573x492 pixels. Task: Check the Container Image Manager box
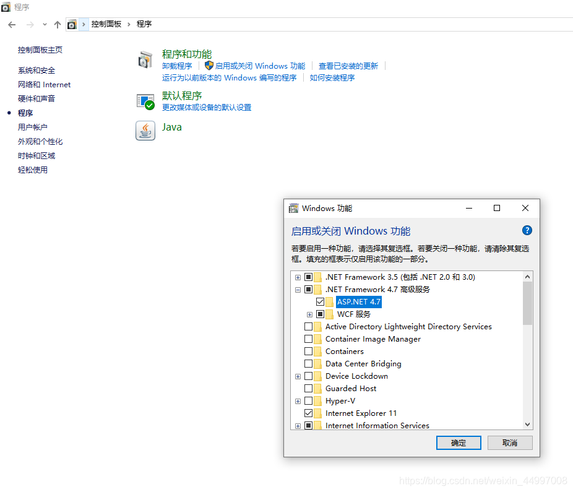[308, 339]
